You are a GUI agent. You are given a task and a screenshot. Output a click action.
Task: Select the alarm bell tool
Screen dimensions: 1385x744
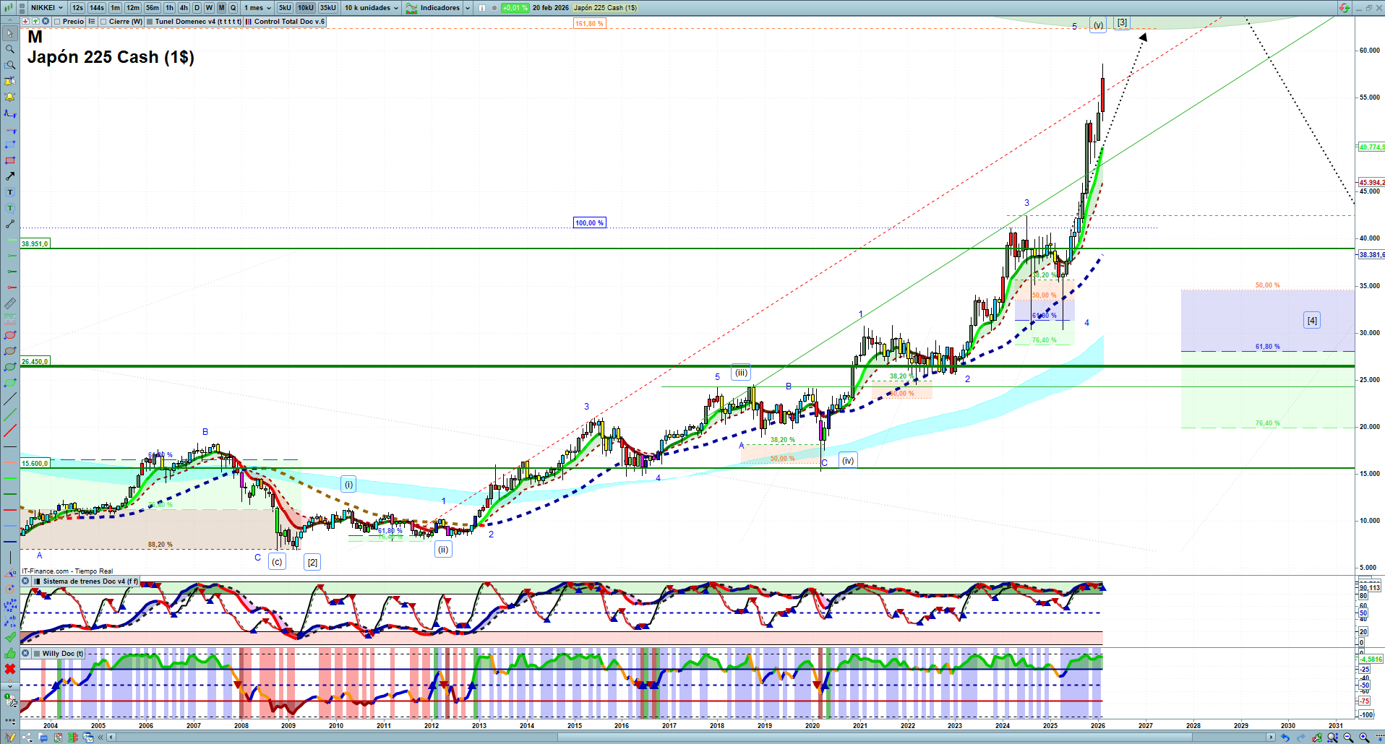10,97
